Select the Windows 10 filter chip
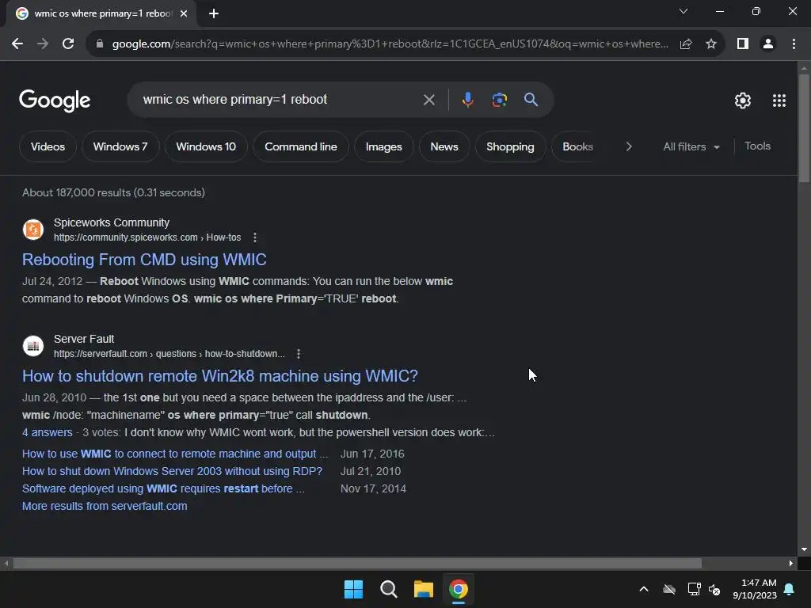Viewport: 811px width, 608px height. coord(206,146)
